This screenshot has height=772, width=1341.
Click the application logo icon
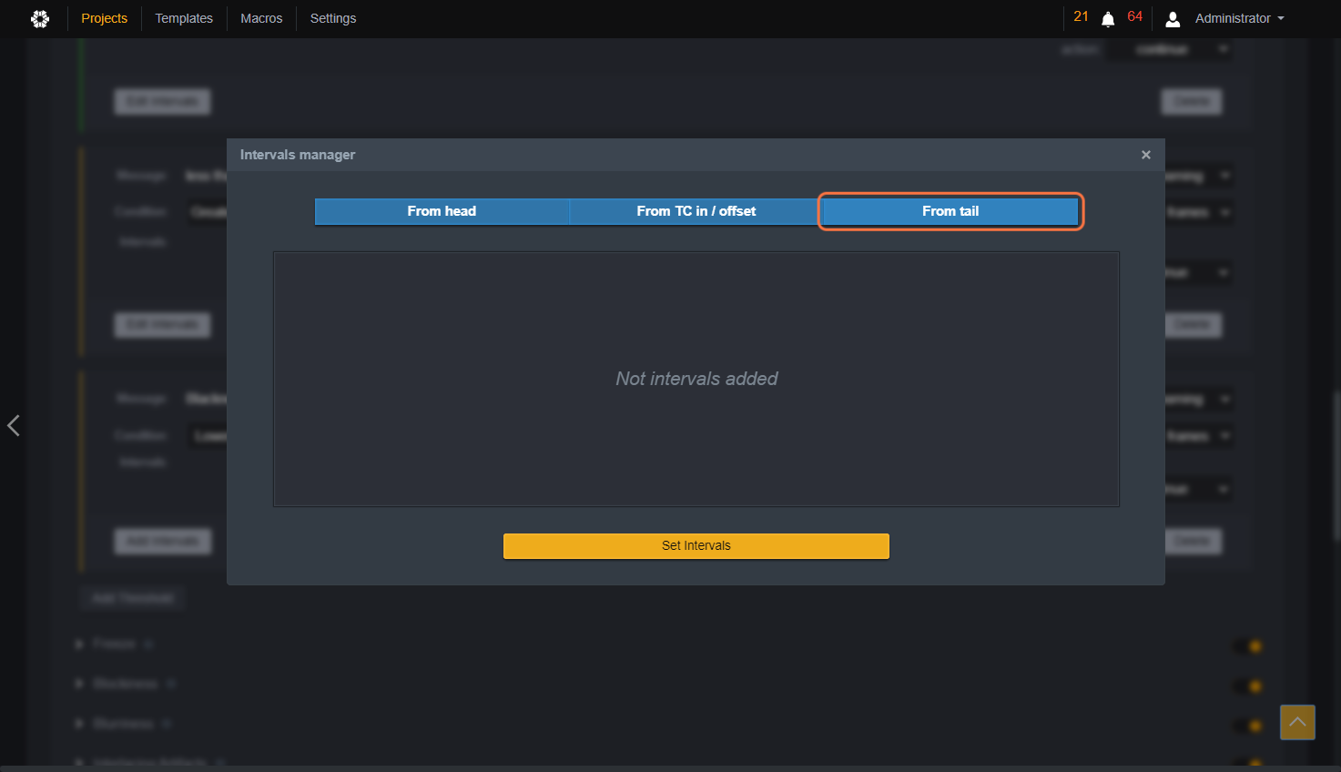pos(40,18)
